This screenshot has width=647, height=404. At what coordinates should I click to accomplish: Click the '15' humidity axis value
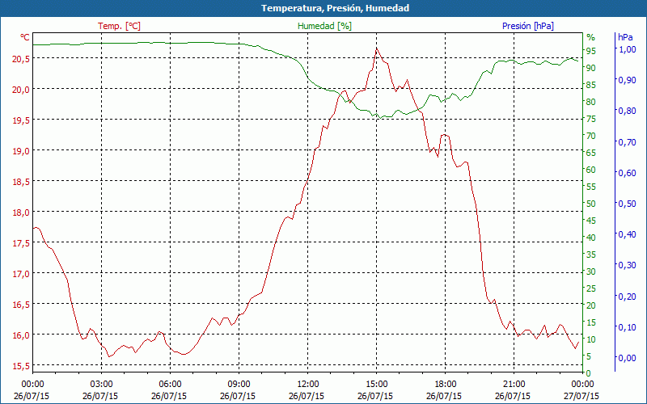click(591, 322)
